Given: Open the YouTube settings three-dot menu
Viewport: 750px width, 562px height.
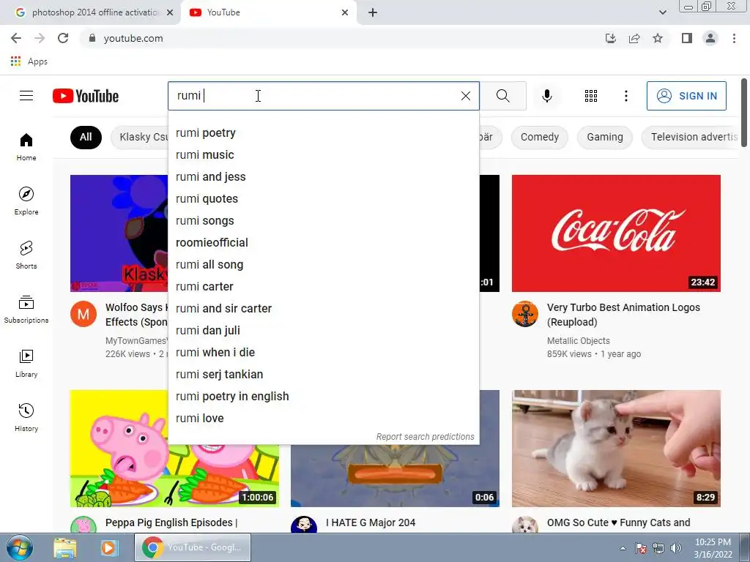Looking at the screenshot, I should point(625,96).
